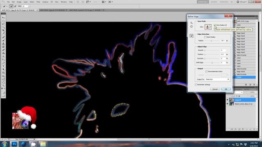Select the Pen tool

pos(3,63)
